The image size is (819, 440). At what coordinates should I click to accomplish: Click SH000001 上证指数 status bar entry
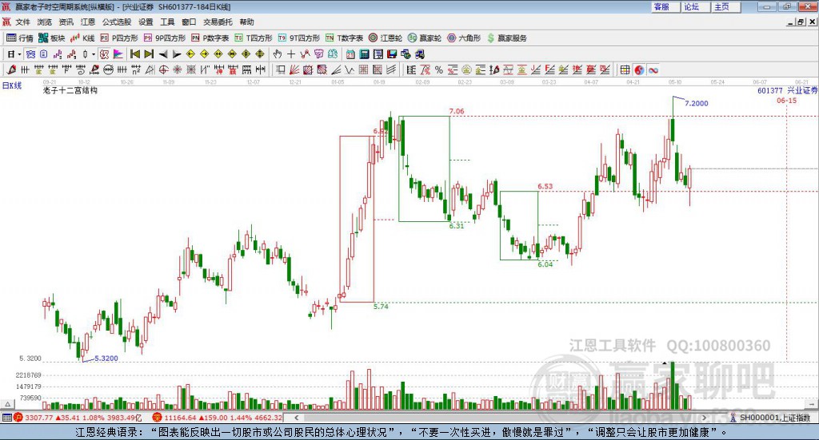point(770,418)
